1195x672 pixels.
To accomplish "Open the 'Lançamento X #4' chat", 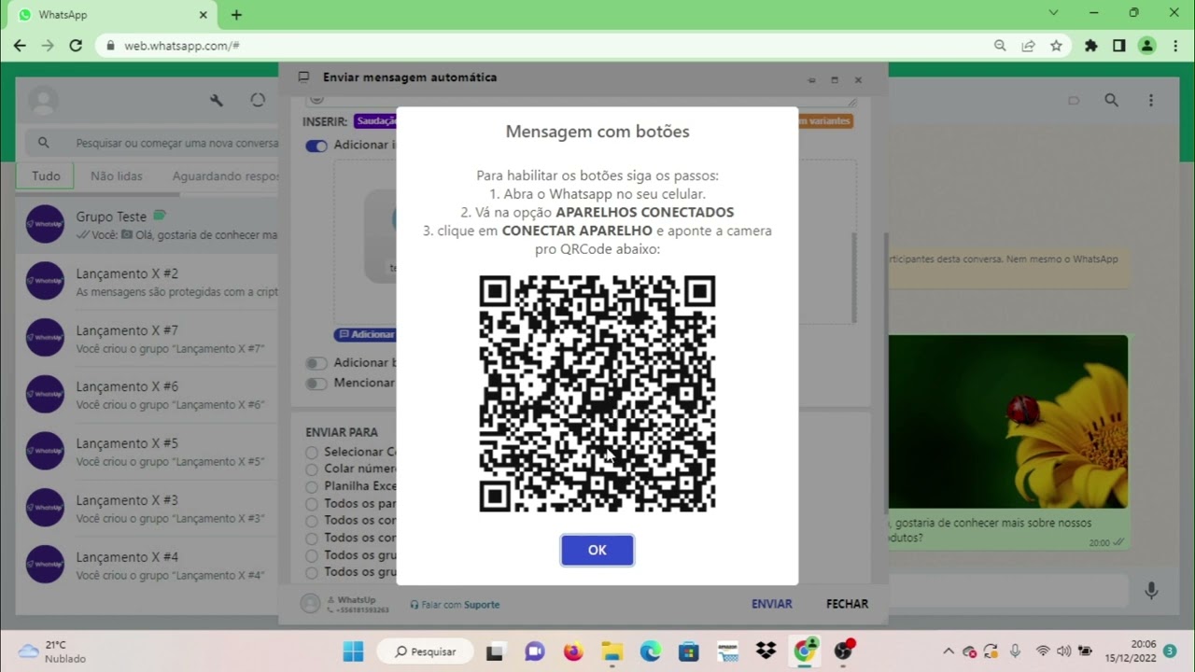I will coord(147,566).
